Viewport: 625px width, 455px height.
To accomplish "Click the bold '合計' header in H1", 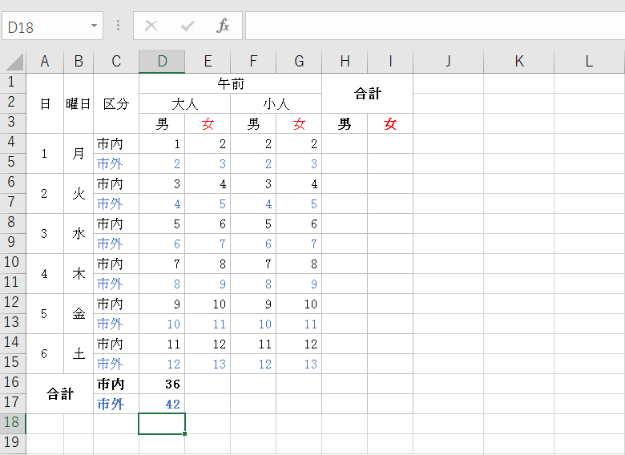I will tap(368, 93).
